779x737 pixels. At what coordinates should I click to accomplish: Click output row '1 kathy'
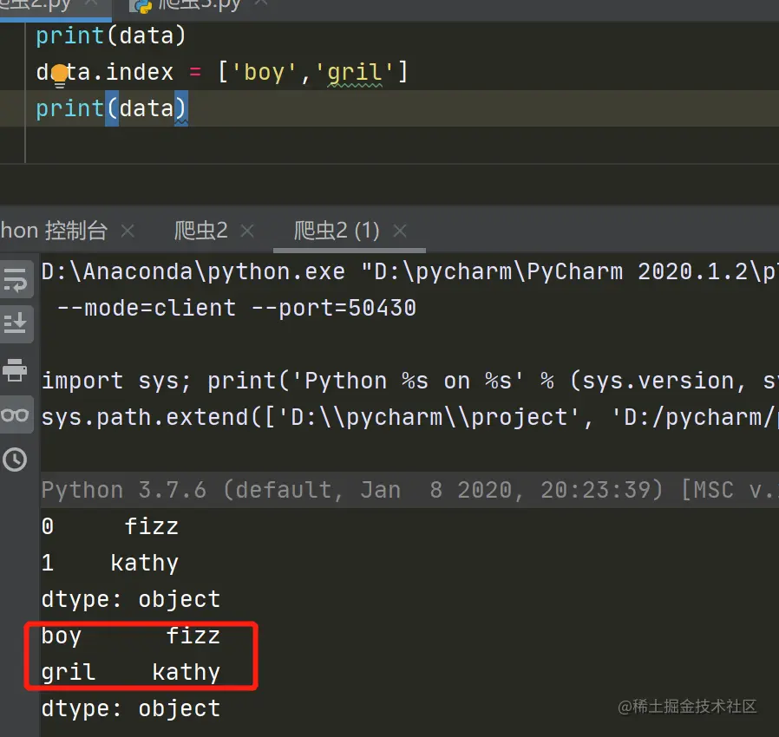(x=110, y=563)
